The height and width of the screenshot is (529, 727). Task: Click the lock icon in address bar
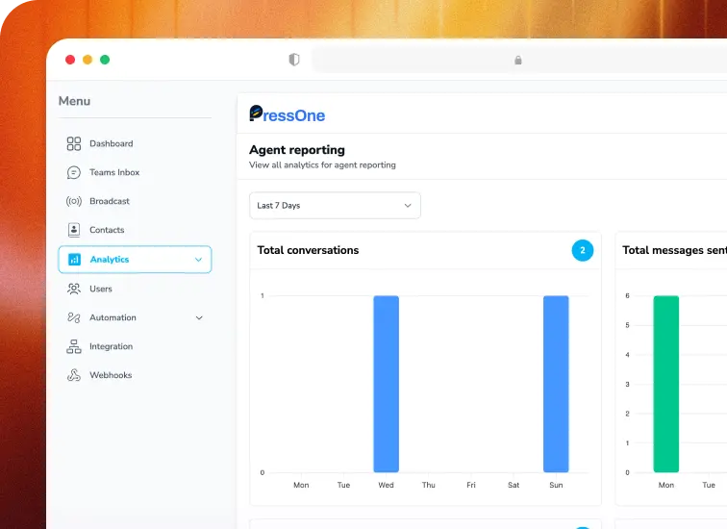pos(518,60)
